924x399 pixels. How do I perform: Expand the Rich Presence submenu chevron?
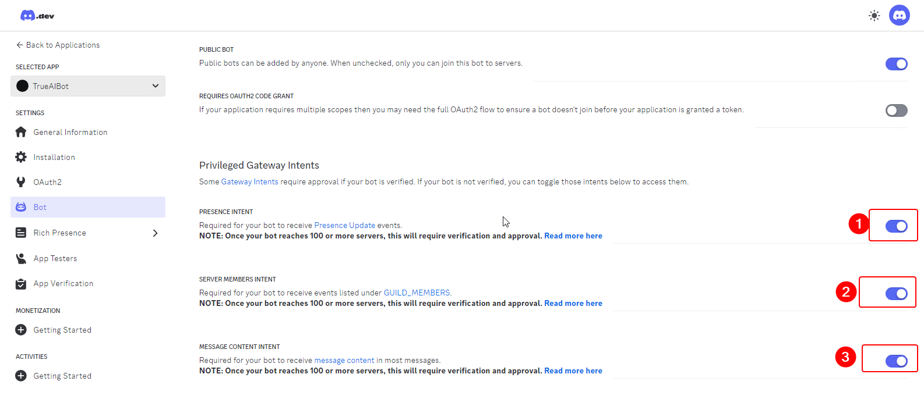point(155,233)
